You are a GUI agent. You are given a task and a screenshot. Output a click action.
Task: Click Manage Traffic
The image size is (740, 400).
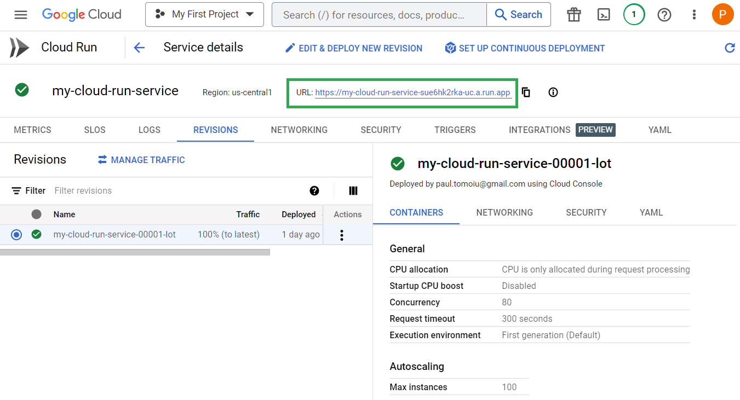(x=141, y=160)
